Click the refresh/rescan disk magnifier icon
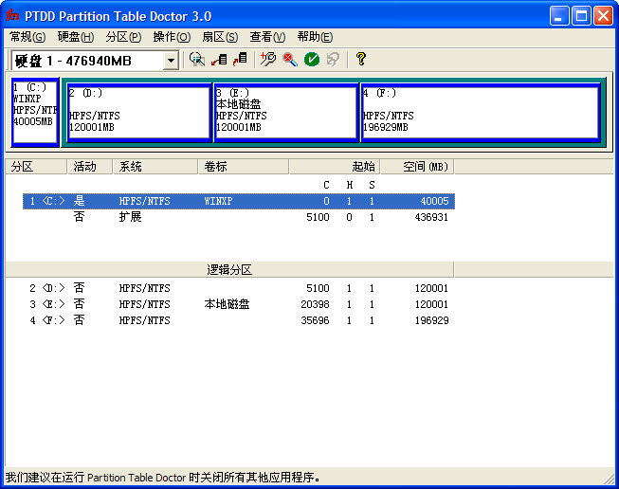619x489 pixels. tap(197, 60)
